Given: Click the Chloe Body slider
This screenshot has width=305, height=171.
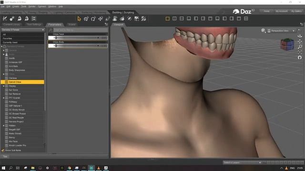Looking at the screenshot, I should (x=78, y=46).
